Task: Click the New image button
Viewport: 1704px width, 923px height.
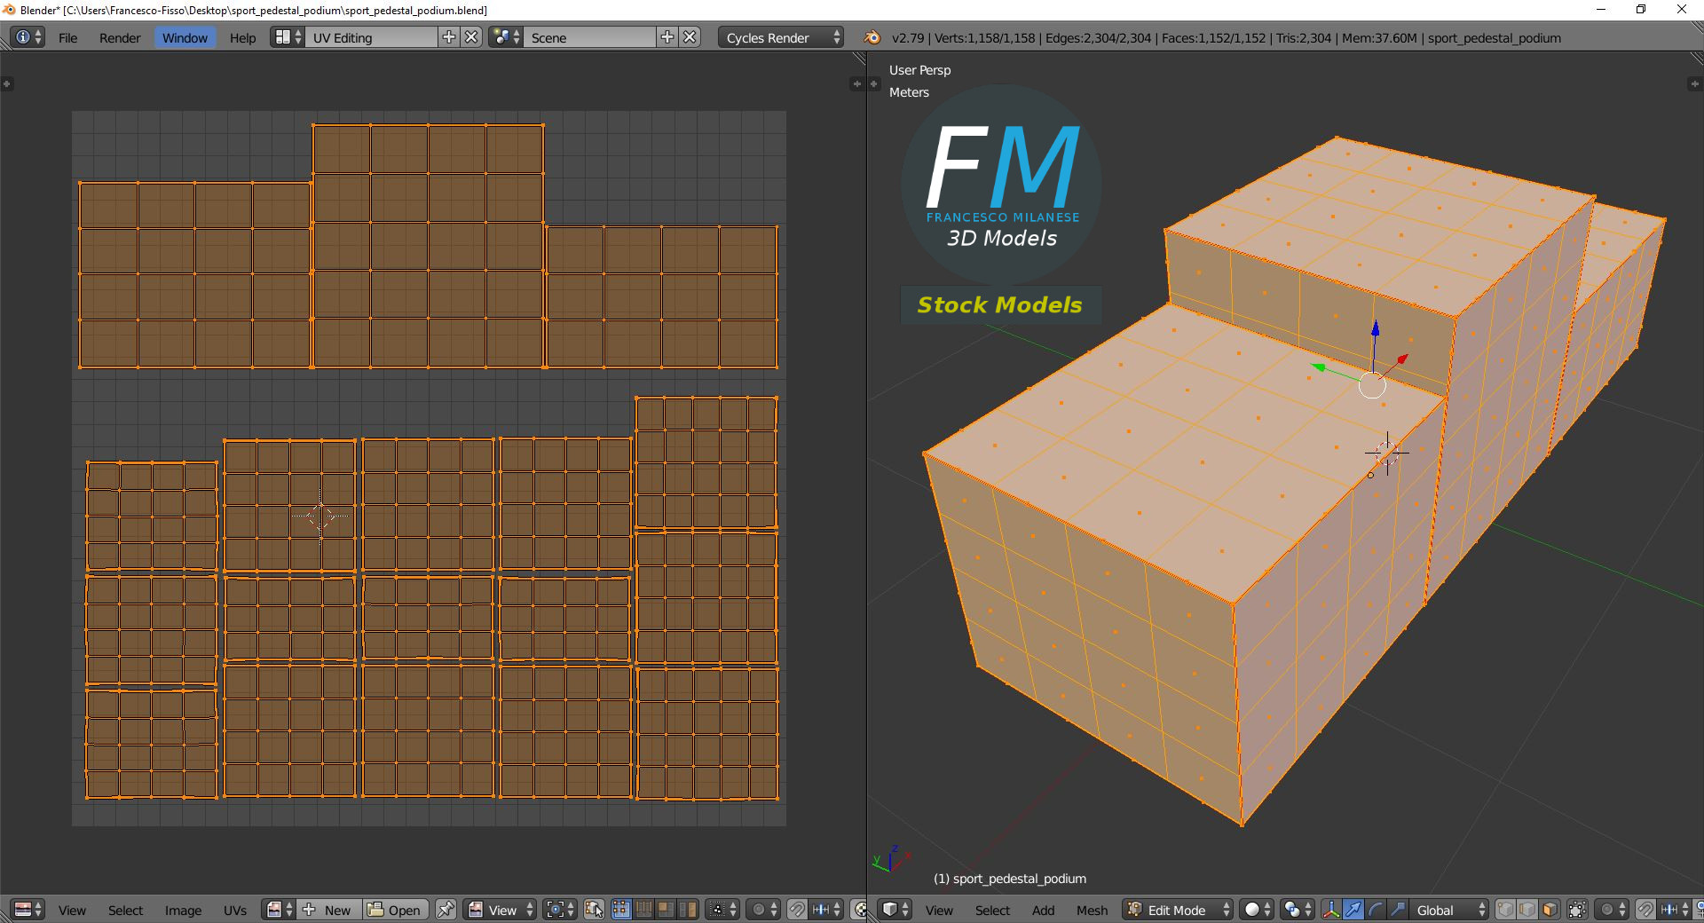Action: (x=329, y=910)
